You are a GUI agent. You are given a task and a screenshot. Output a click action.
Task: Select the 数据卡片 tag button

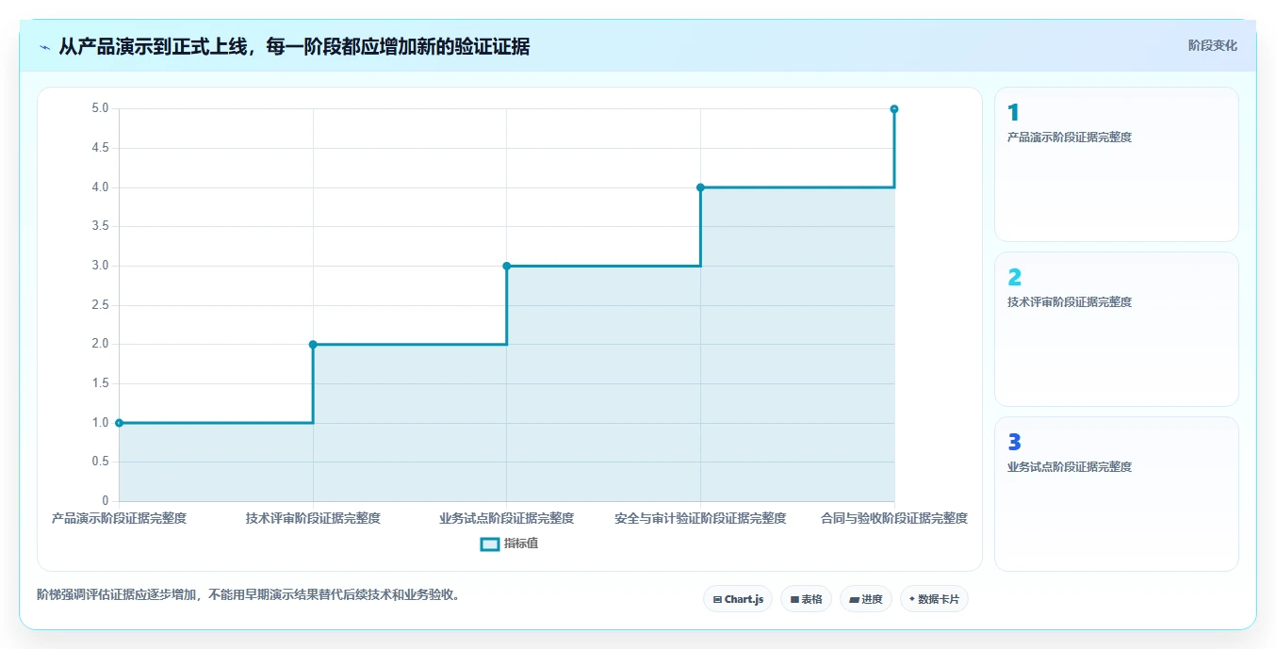coord(934,599)
